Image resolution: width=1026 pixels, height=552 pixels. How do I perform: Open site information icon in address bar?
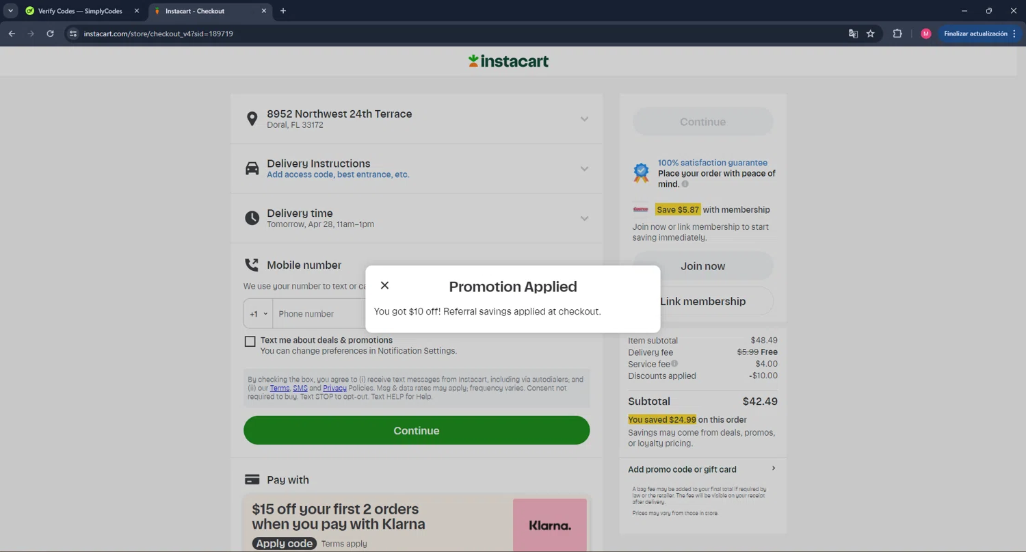coord(73,34)
